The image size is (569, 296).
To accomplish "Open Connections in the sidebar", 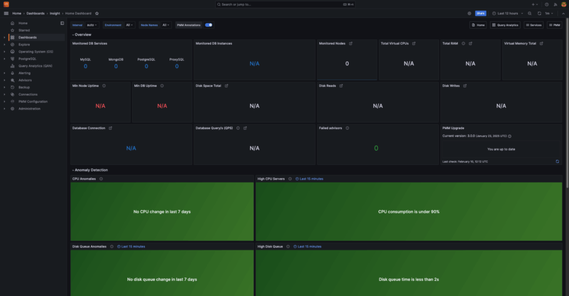I will coord(28,95).
